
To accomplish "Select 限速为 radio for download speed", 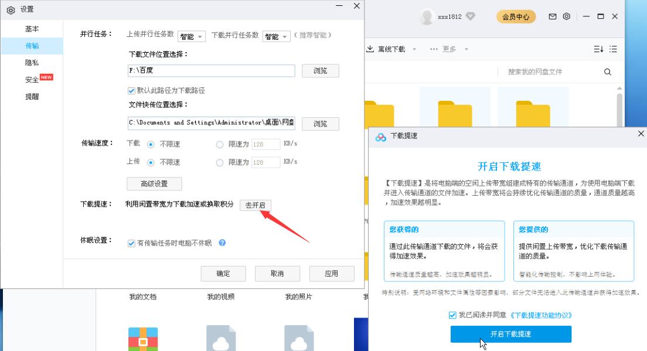I will pyautogui.click(x=220, y=144).
